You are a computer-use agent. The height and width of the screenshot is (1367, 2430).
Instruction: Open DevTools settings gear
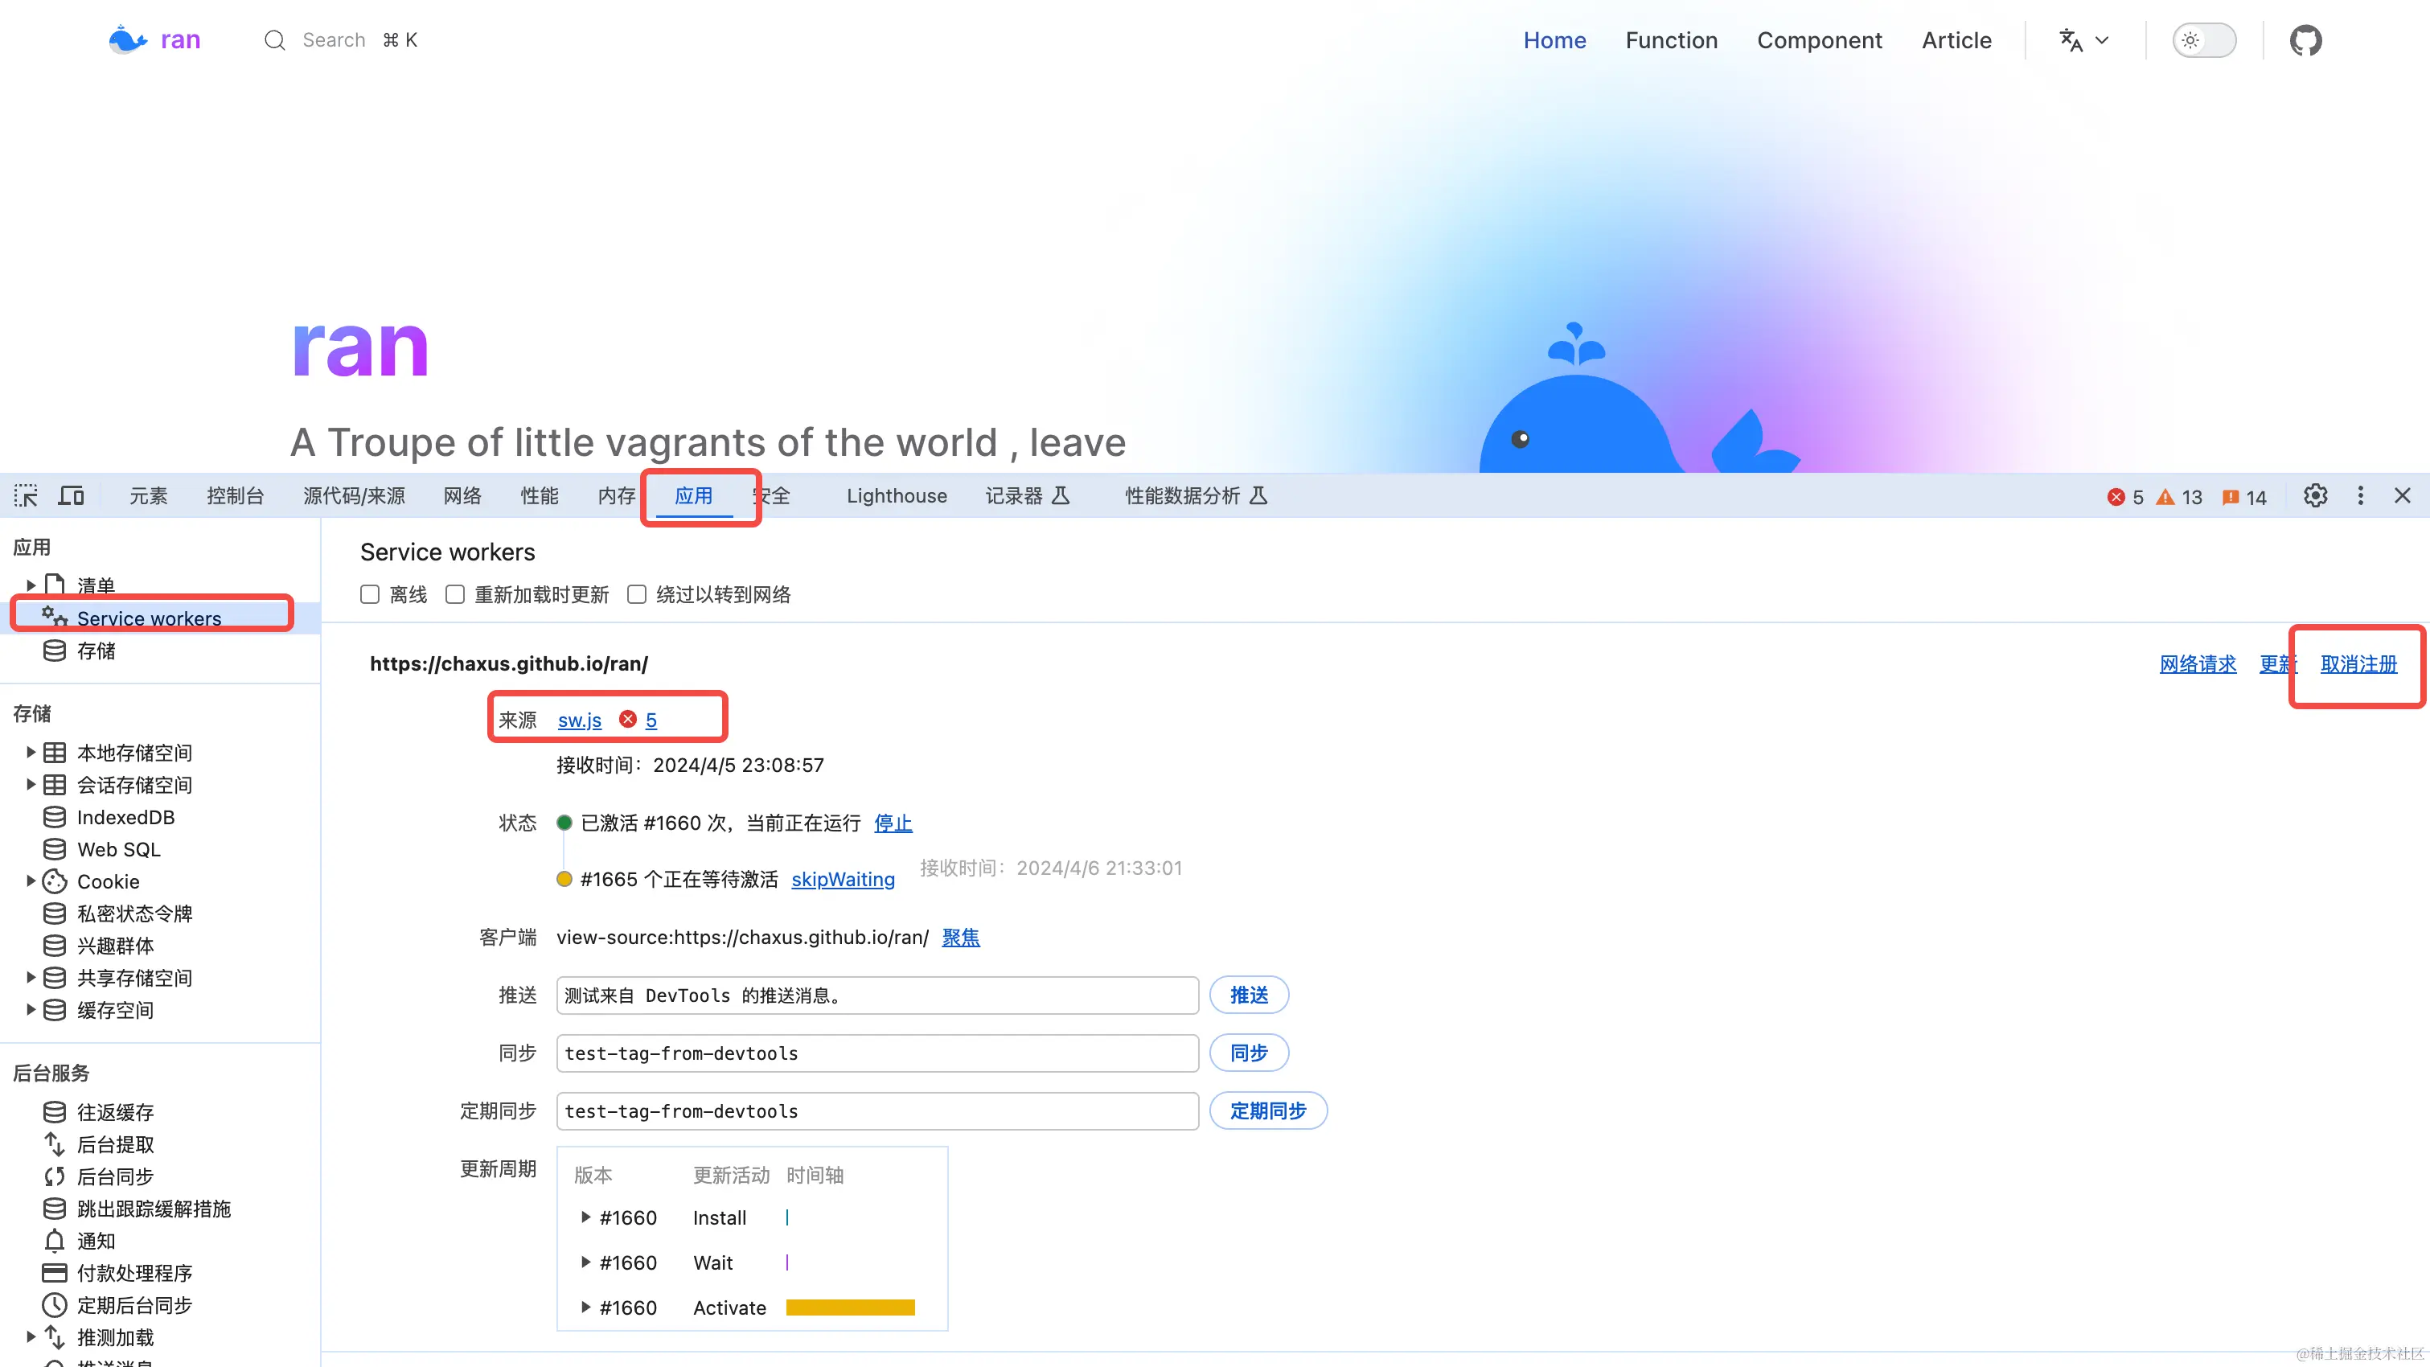(x=2315, y=495)
